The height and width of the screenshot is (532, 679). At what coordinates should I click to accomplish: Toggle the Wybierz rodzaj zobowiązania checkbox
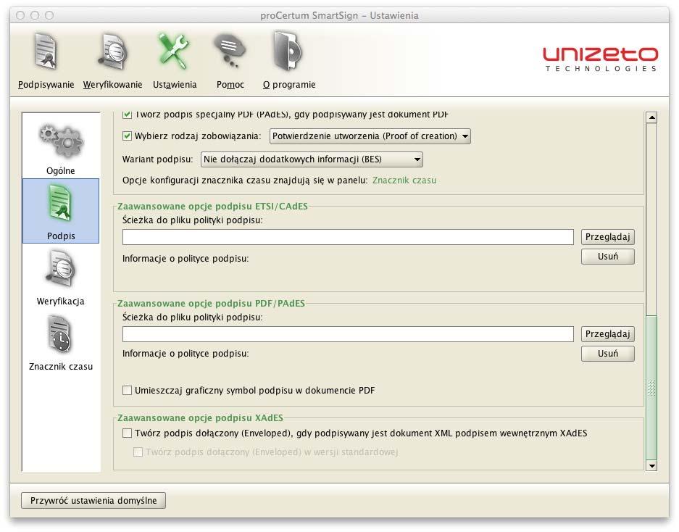[x=127, y=136]
